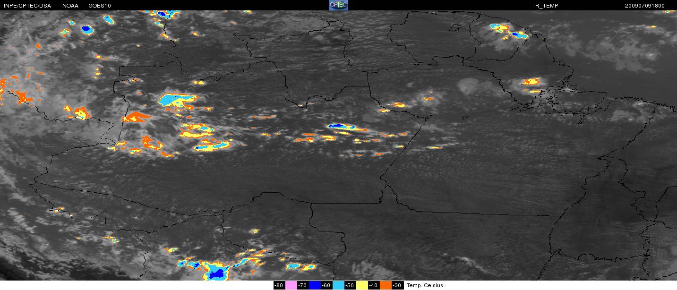Select the pink legend color swatch
Viewport: 677px width, 290px height.
pos(291,285)
